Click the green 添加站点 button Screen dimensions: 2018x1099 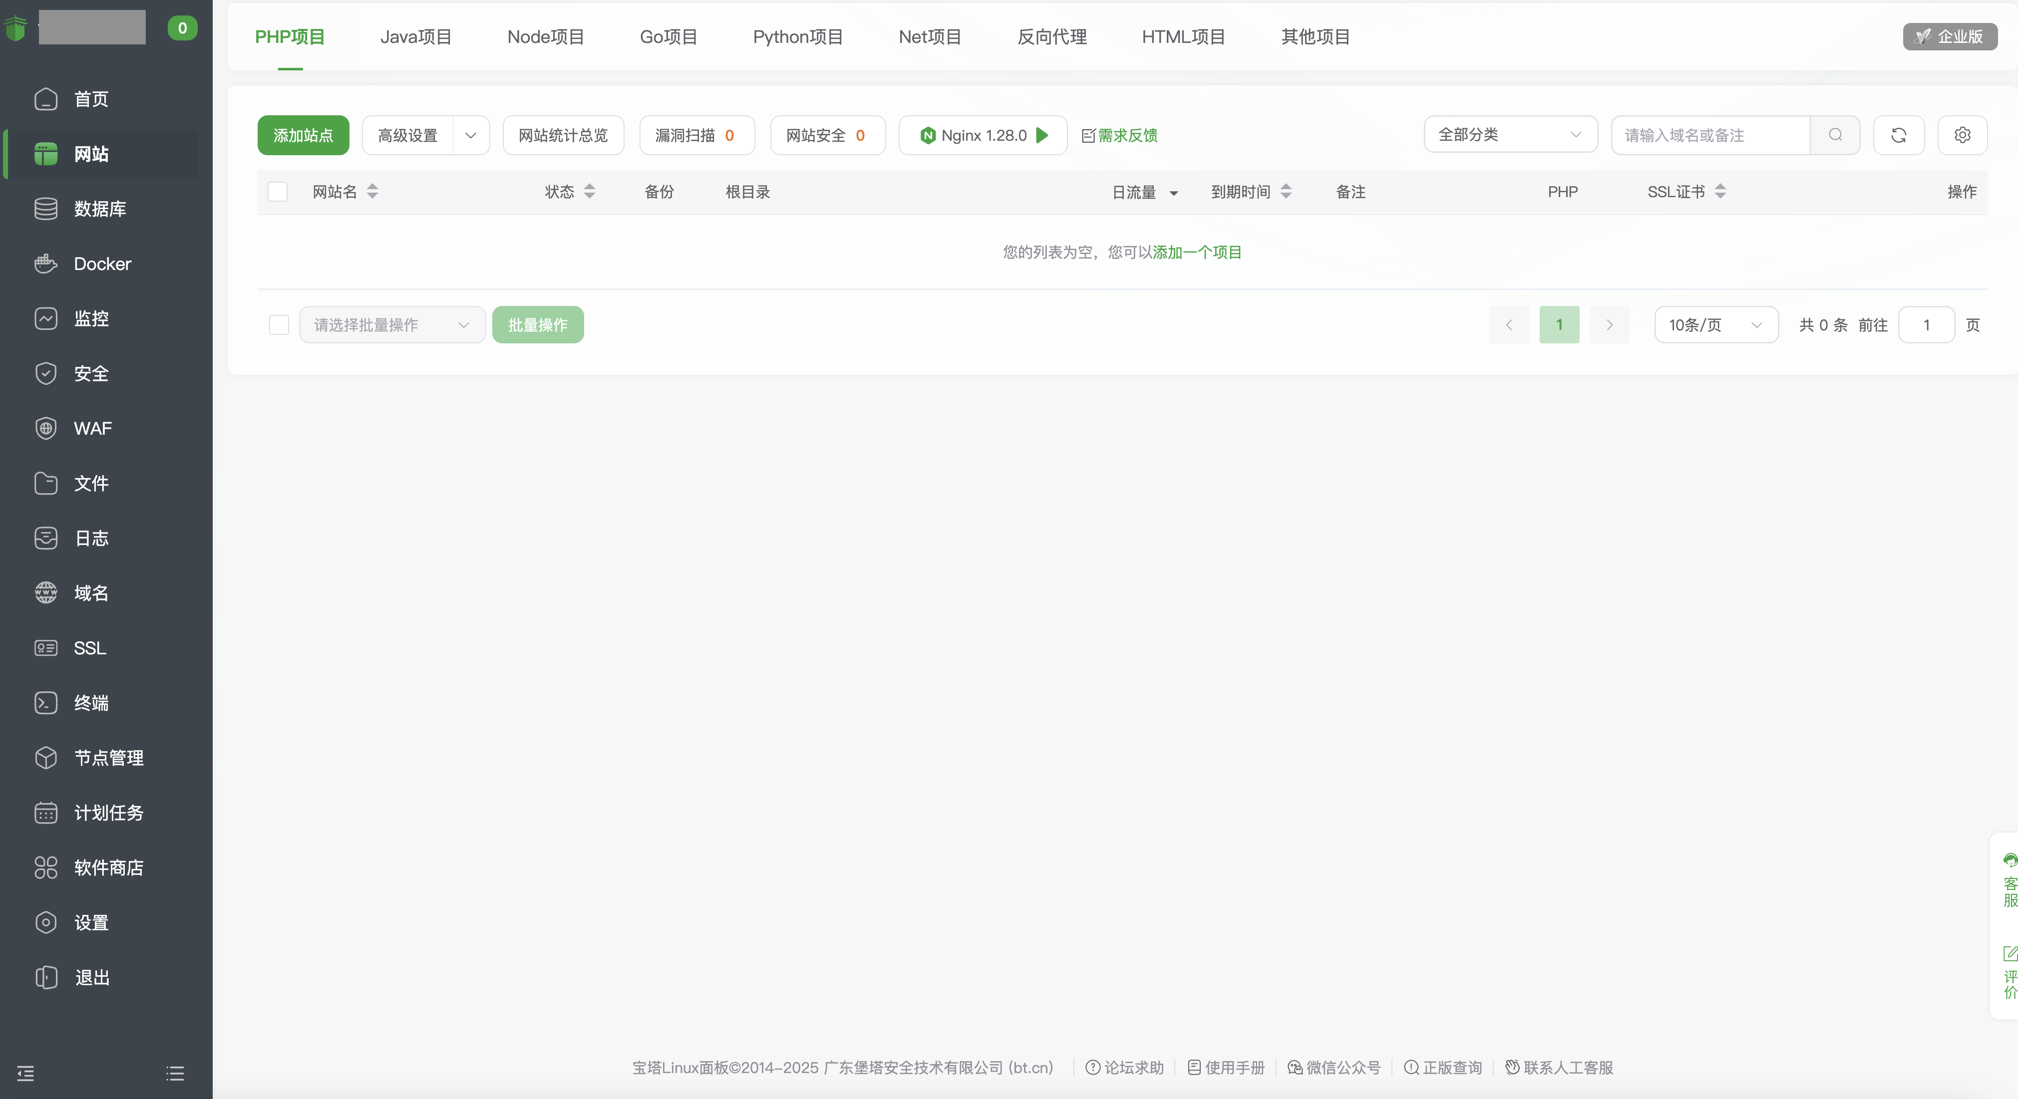click(303, 135)
